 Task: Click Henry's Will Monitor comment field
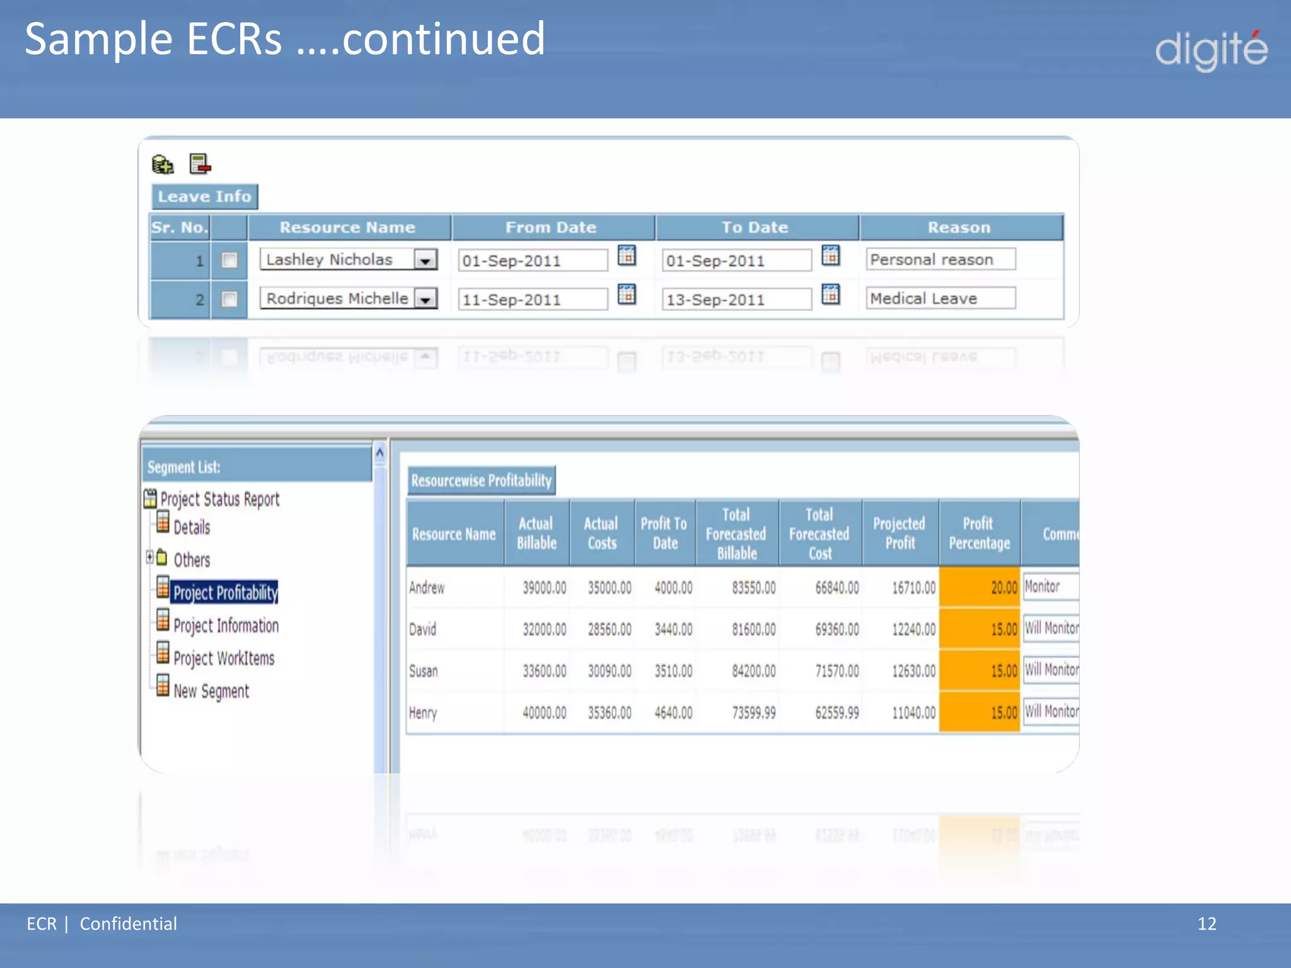(x=1051, y=711)
